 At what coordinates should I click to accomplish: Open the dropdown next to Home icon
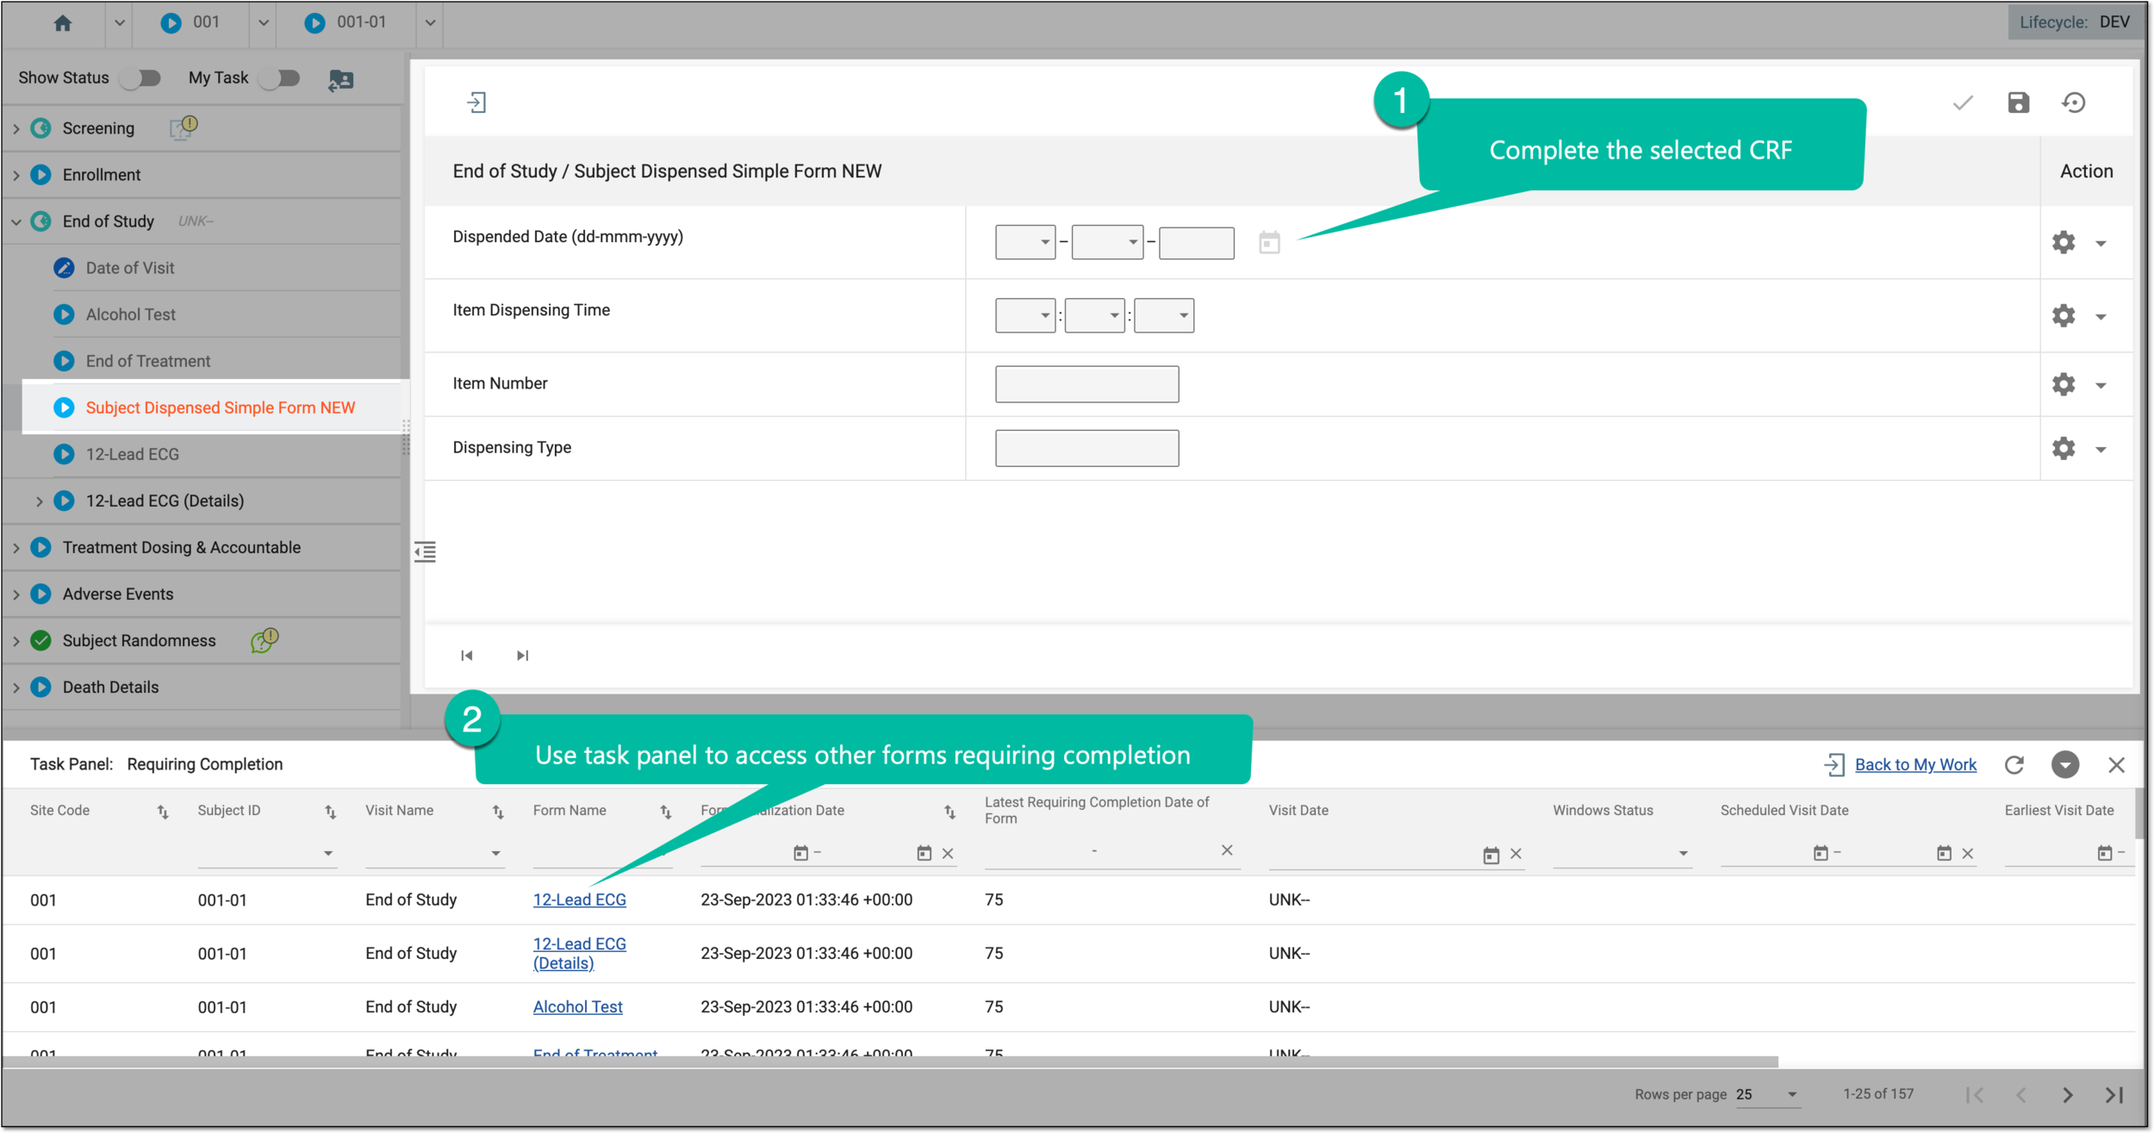click(x=120, y=23)
